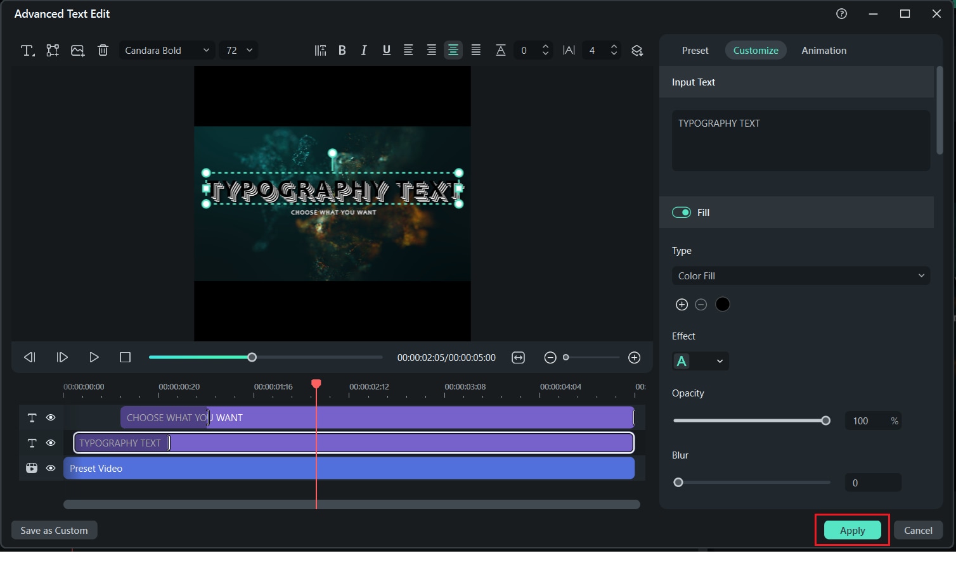Toggle the Fill switch off
Screen dimensions: 956x570
pyautogui.click(x=681, y=212)
